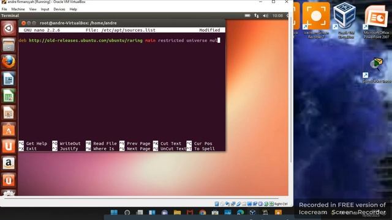
Task: Open Microsoft Edge on Windows taskbar
Action: point(240,213)
